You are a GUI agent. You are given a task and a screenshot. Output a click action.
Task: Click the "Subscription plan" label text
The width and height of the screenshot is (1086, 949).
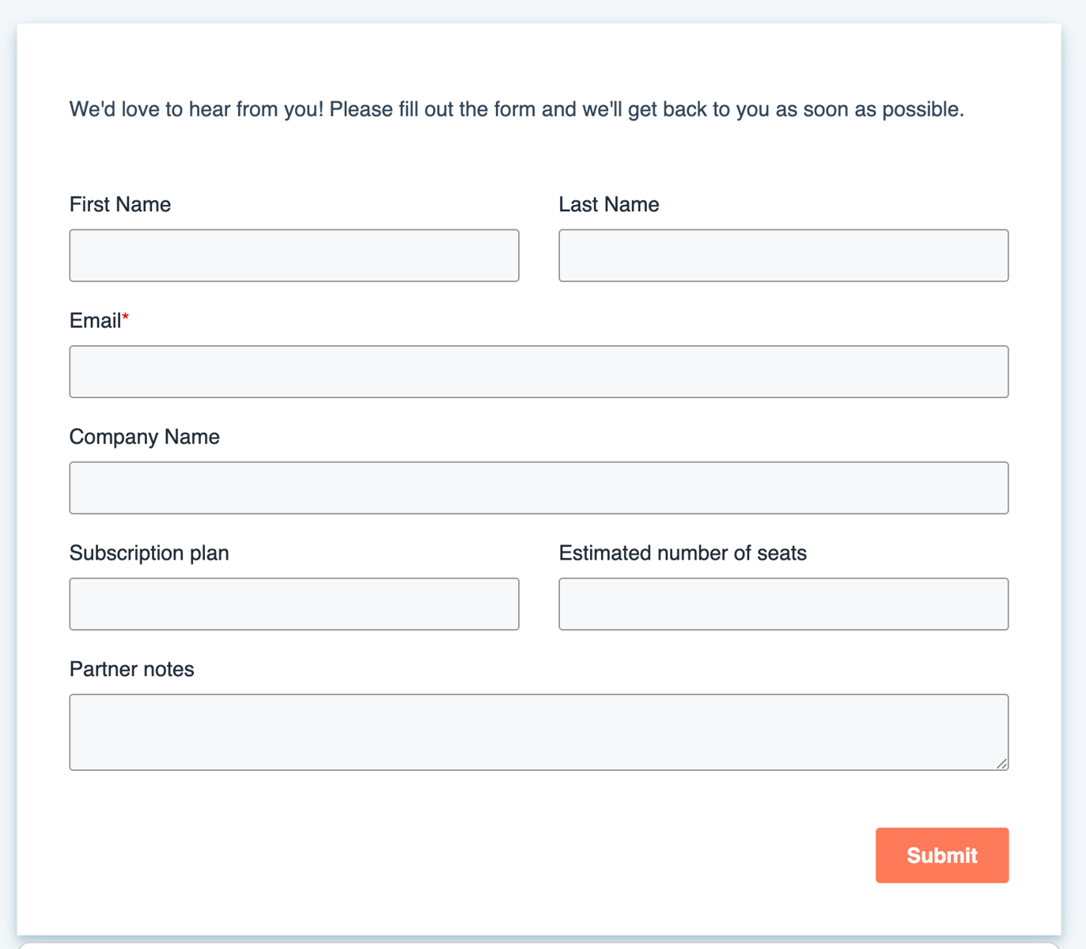[x=149, y=553]
